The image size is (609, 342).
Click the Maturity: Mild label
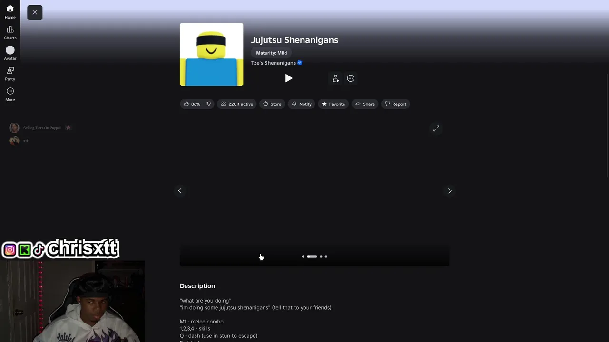(272, 53)
